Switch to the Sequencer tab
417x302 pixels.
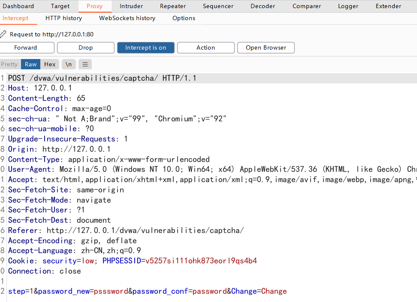(x=218, y=6)
